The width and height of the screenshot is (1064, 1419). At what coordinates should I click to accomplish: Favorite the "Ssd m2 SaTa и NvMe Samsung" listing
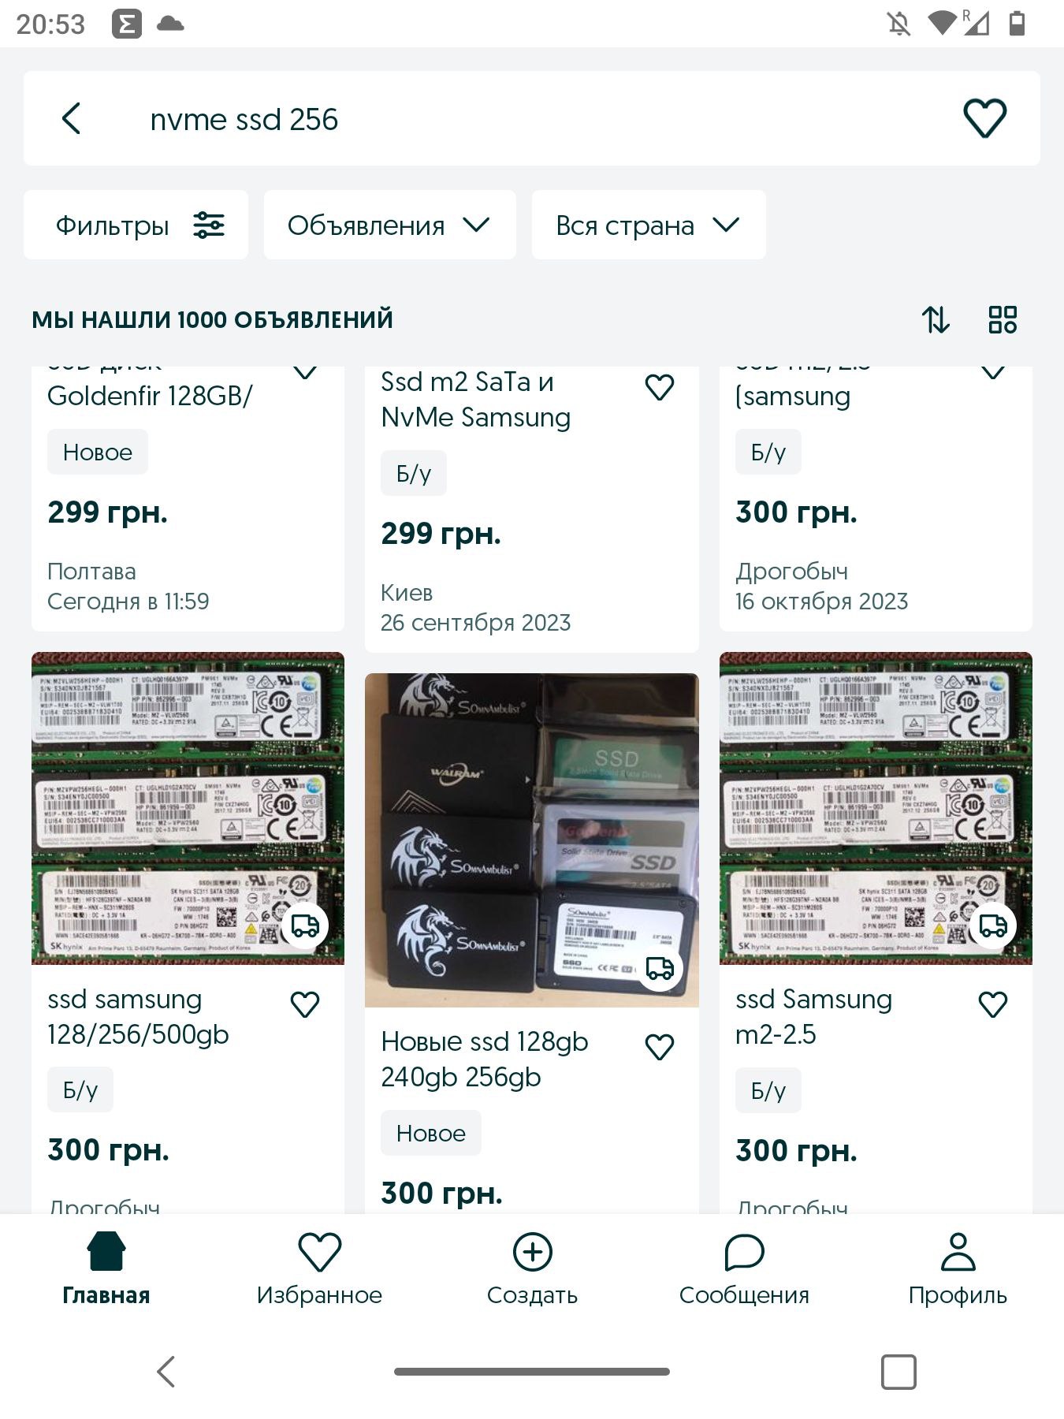tap(660, 387)
